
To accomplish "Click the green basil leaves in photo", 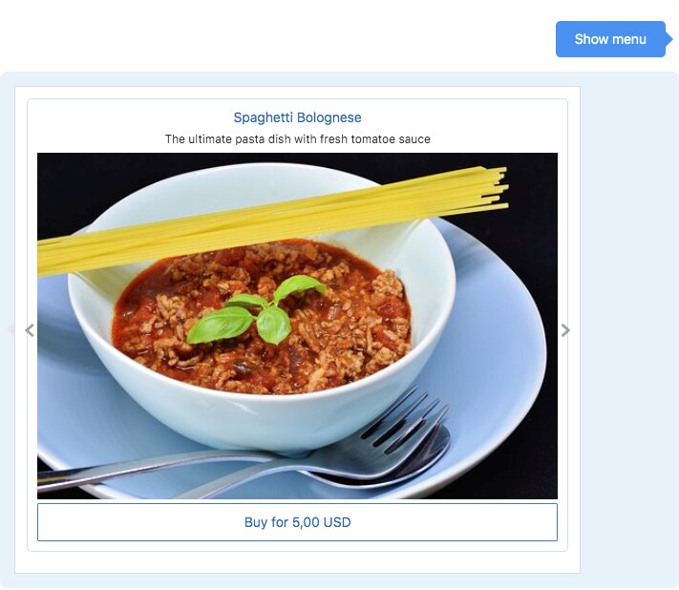I will pyautogui.click(x=257, y=311).
